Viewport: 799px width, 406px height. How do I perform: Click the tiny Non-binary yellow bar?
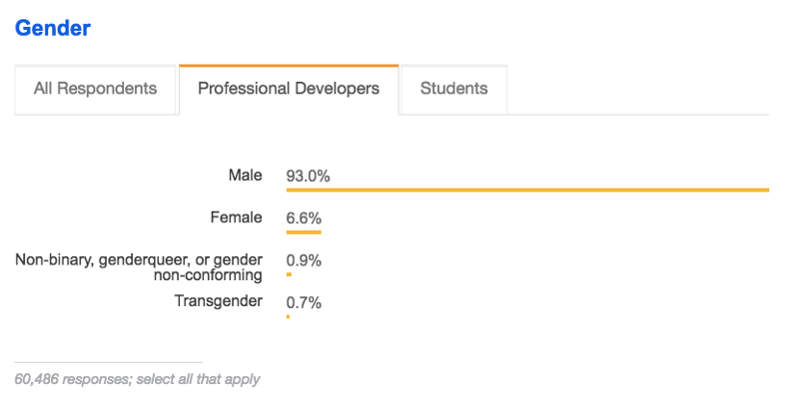click(289, 274)
